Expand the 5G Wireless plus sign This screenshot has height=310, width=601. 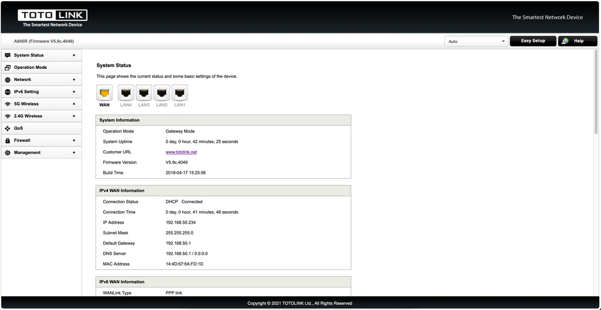pos(74,104)
